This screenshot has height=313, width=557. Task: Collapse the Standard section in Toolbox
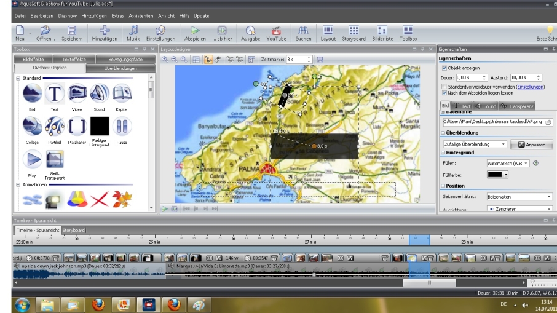18,79
